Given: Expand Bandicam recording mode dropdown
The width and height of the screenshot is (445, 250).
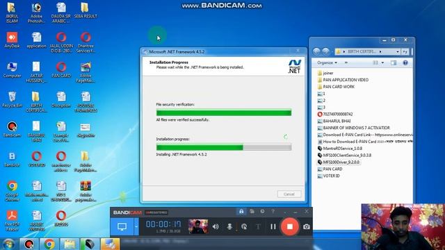Looking at the screenshot, I should coord(136,226).
